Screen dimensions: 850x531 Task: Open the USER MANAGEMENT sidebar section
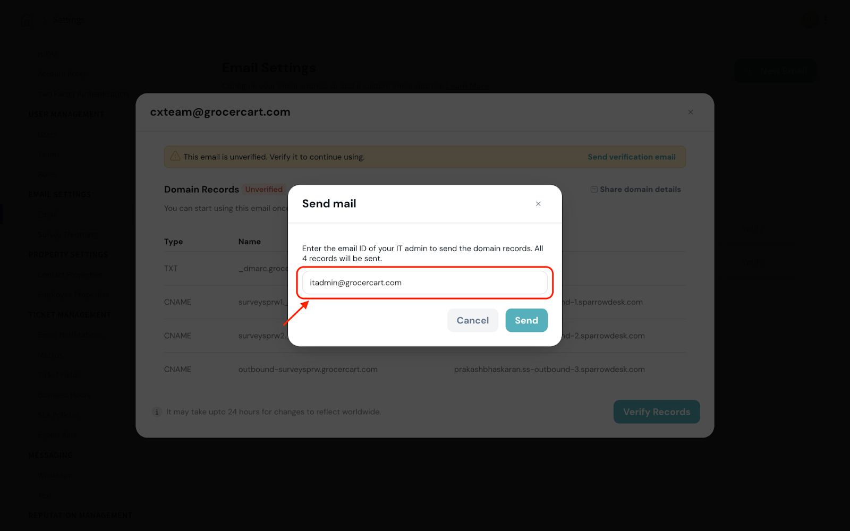point(66,114)
